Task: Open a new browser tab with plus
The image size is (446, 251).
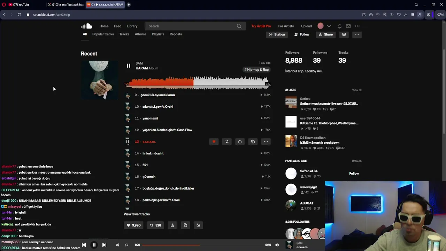Action: (x=129, y=5)
